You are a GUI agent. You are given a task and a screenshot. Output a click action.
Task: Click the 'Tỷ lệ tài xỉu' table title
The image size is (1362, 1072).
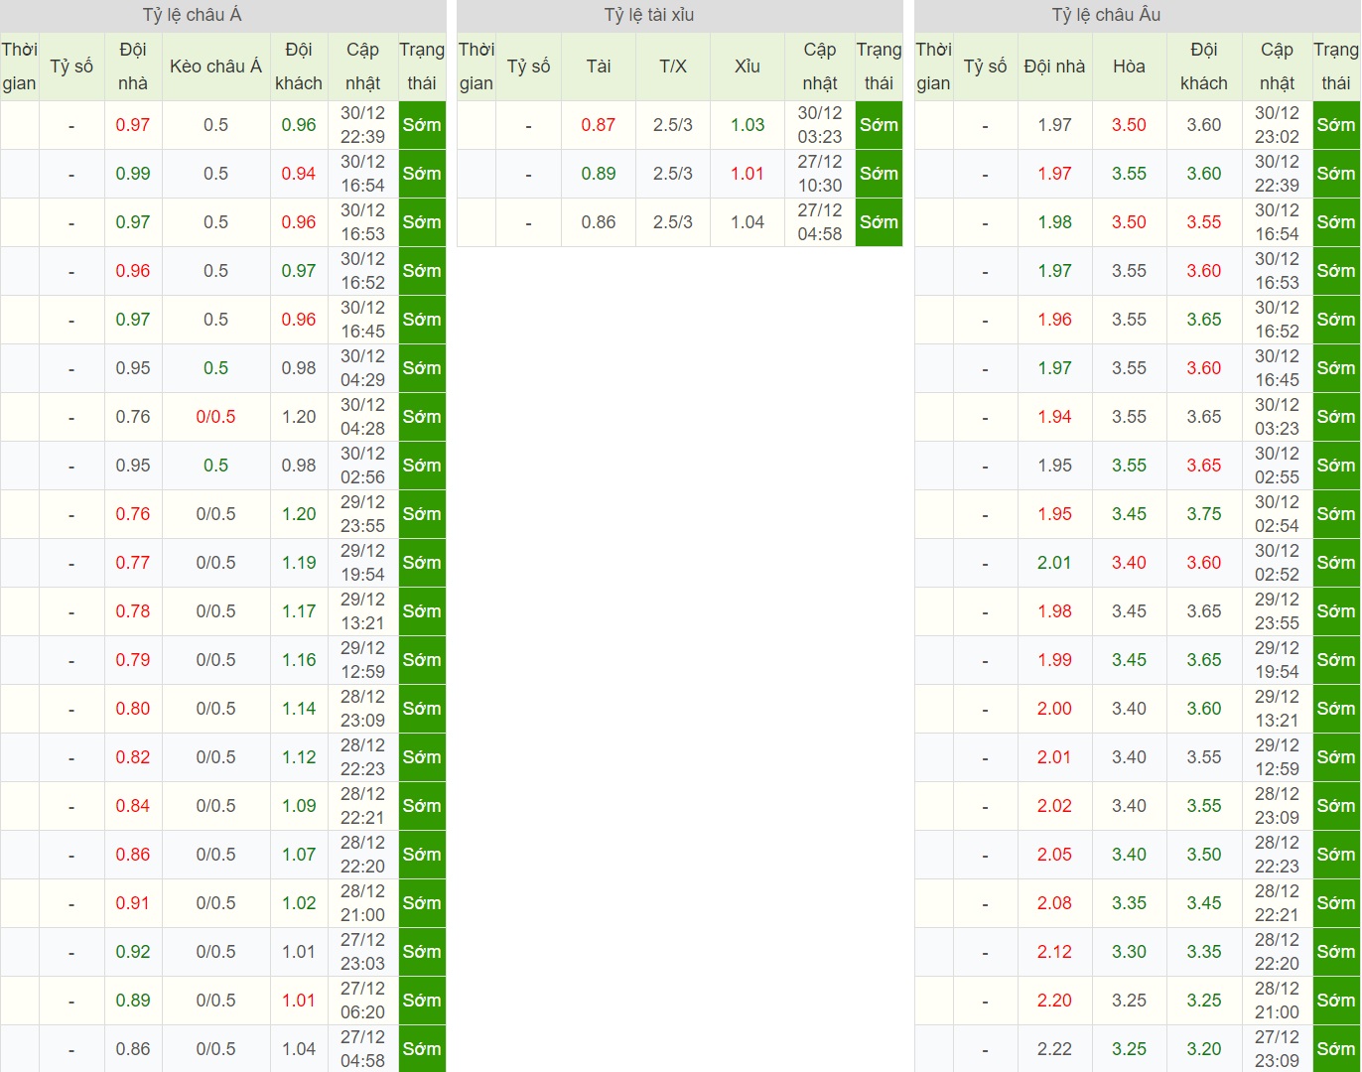pyautogui.click(x=649, y=15)
